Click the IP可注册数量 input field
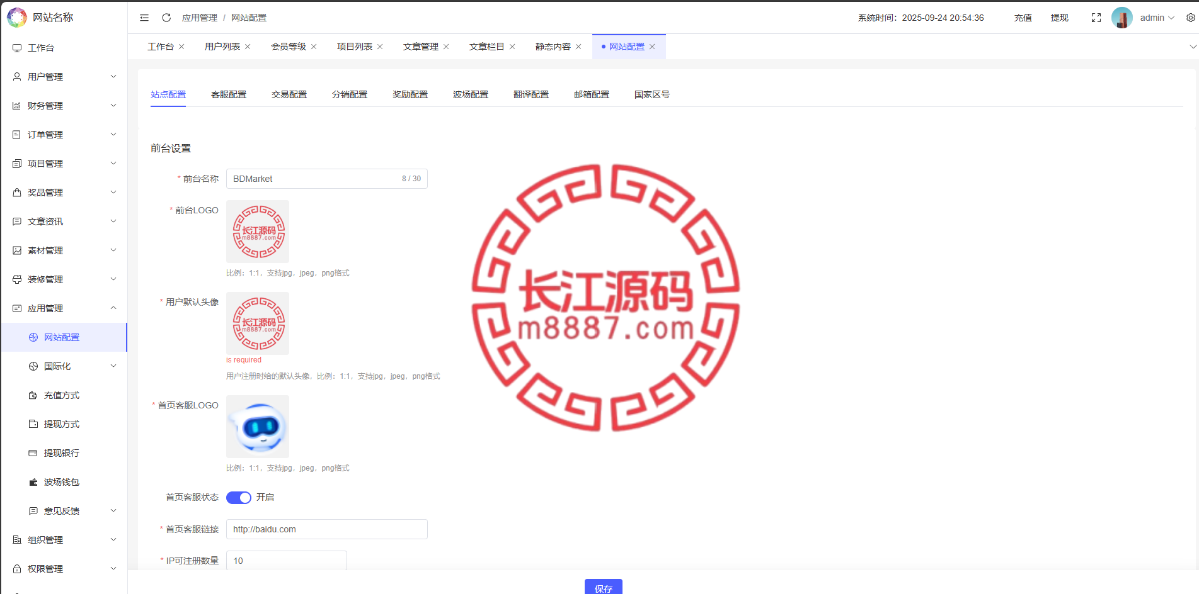Image resolution: width=1199 pixels, height=594 pixels. click(287, 561)
